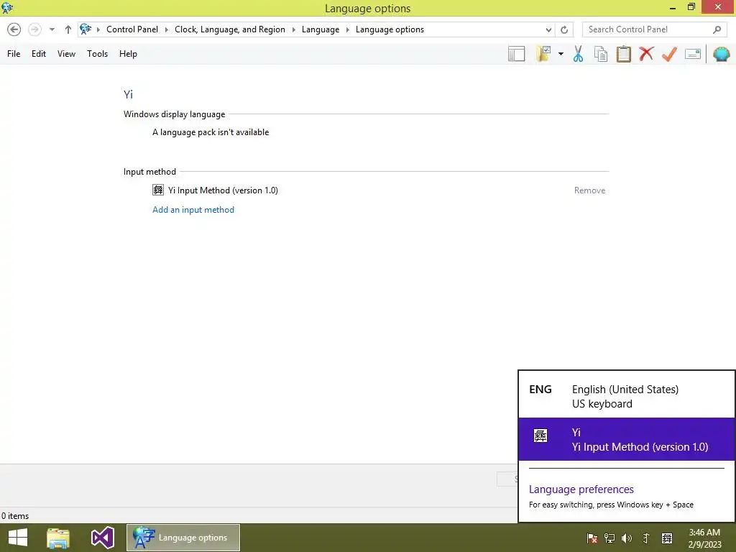Open the View menu
This screenshot has height=552, width=736.
(x=66, y=54)
